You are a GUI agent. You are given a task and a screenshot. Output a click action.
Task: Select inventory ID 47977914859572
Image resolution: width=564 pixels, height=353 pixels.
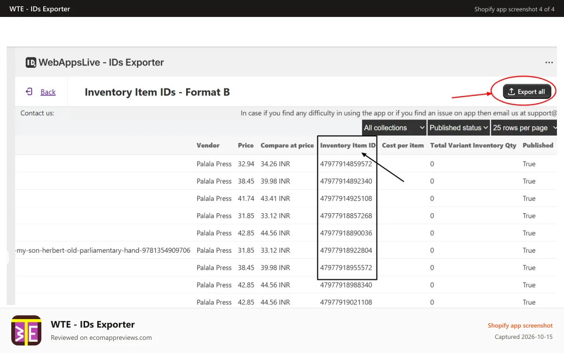(x=346, y=164)
